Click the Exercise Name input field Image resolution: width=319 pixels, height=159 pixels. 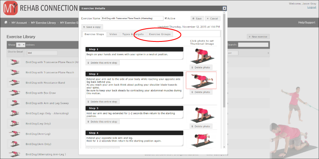pos(132,18)
